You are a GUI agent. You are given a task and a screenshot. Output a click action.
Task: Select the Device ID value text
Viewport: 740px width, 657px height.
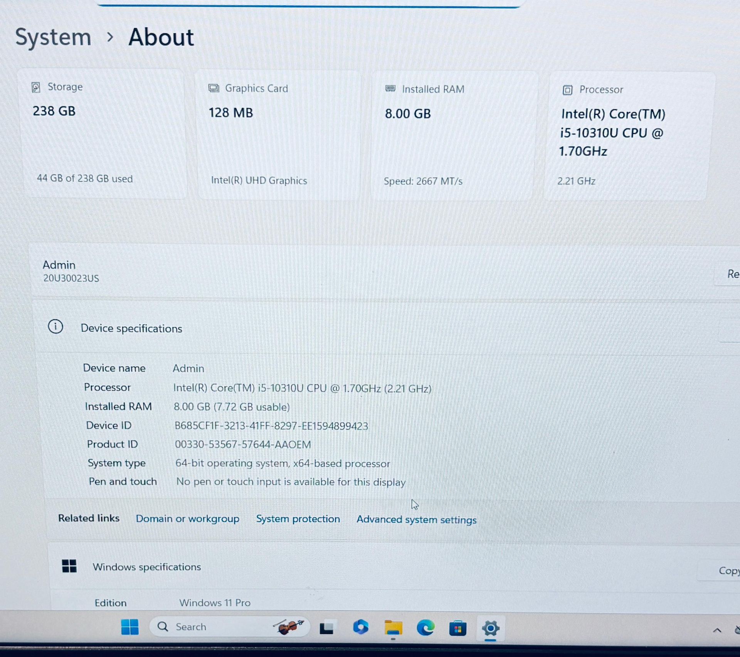tap(271, 426)
